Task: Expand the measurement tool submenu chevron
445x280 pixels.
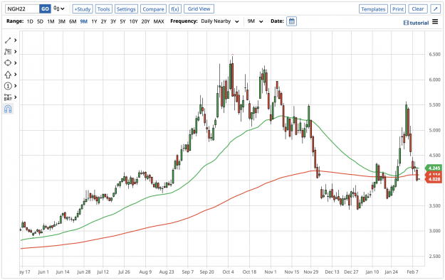Action: pos(16,97)
